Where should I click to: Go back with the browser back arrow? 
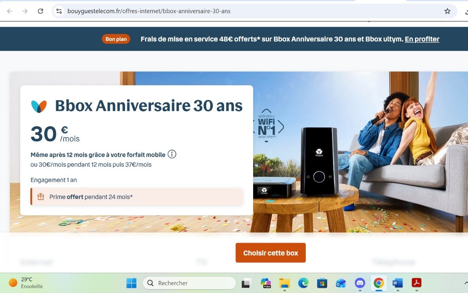[x=10, y=11]
